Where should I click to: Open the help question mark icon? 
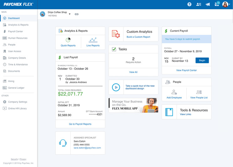(x=189, y=4)
